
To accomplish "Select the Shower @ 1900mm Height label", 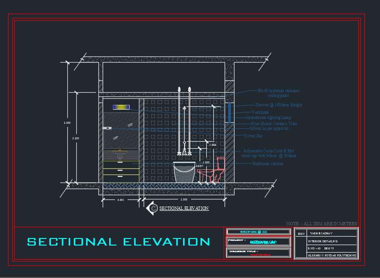I will pyautogui.click(x=278, y=104).
